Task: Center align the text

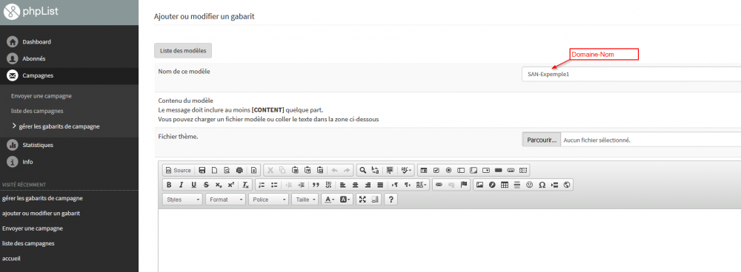Action: pyautogui.click(x=355, y=185)
